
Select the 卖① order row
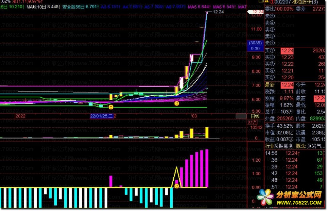295,43
